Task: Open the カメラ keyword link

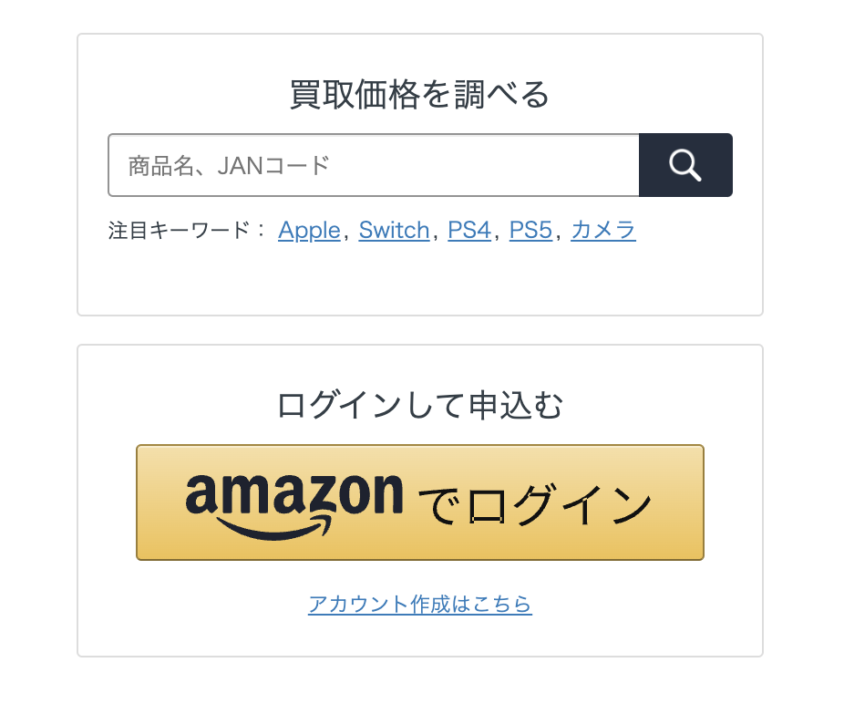Action: pyautogui.click(x=602, y=231)
